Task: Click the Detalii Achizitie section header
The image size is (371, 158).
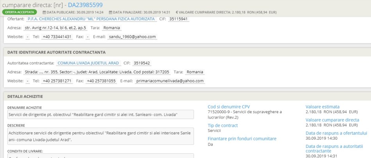Action: 25,96
